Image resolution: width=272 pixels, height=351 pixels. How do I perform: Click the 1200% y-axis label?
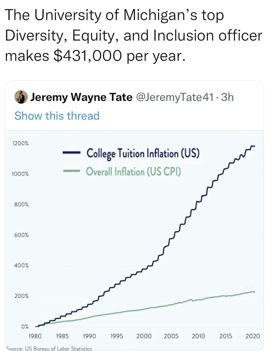click(20, 143)
